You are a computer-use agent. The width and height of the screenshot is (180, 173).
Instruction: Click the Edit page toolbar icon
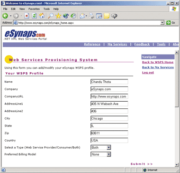99,16
